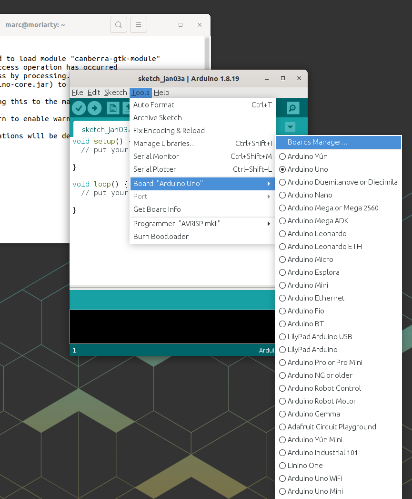This screenshot has height=499, width=412.
Task: Click the terminal title marc@moriarty: ~
Action: pyautogui.click(x=35, y=25)
